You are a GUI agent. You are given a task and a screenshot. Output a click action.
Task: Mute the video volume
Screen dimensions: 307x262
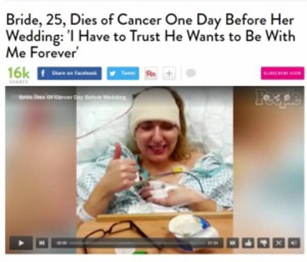294,243
